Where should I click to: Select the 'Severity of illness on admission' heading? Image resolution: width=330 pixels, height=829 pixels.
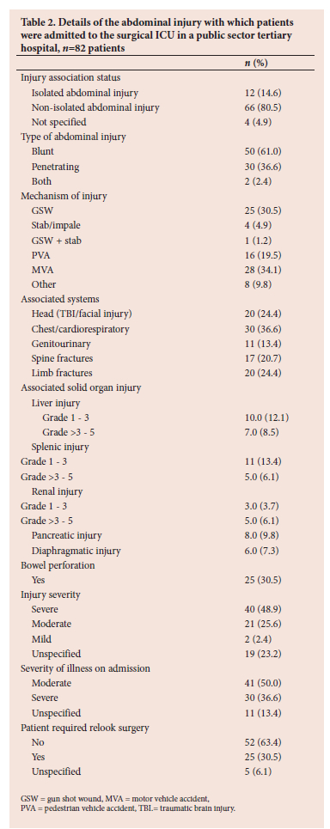[85, 668]
